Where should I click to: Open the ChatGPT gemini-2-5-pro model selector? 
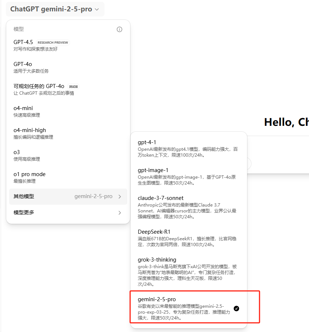pyautogui.click(x=55, y=9)
